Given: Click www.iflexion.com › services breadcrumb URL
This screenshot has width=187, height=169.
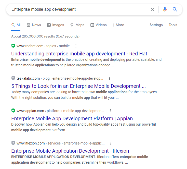Looking at the screenshot, I should [60, 143].
